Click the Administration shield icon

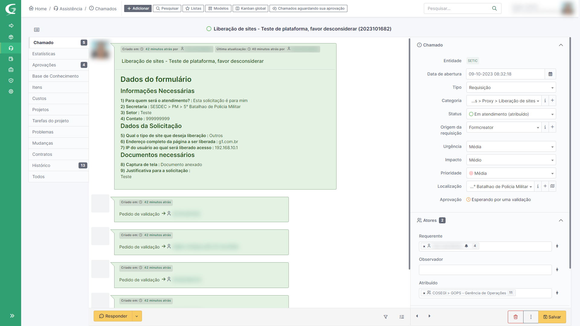[x=11, y=81]
